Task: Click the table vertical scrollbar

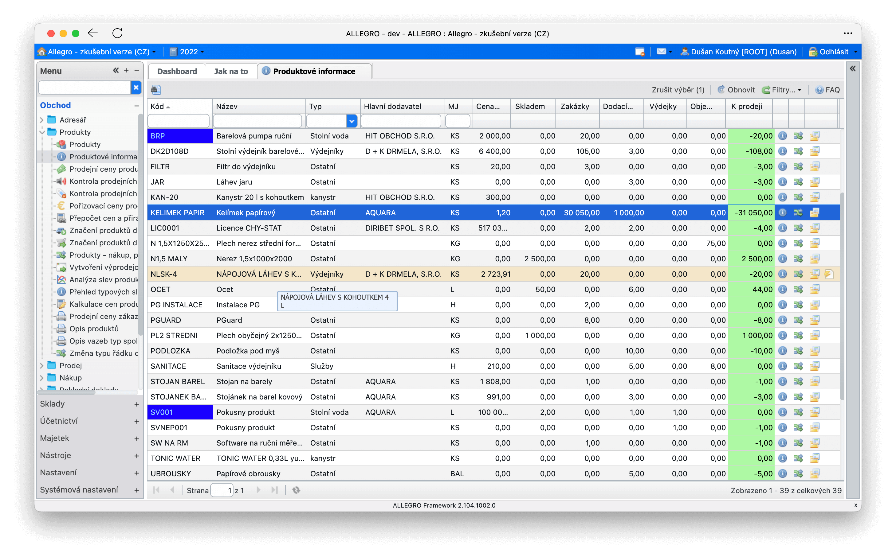Action: [842, 296]
